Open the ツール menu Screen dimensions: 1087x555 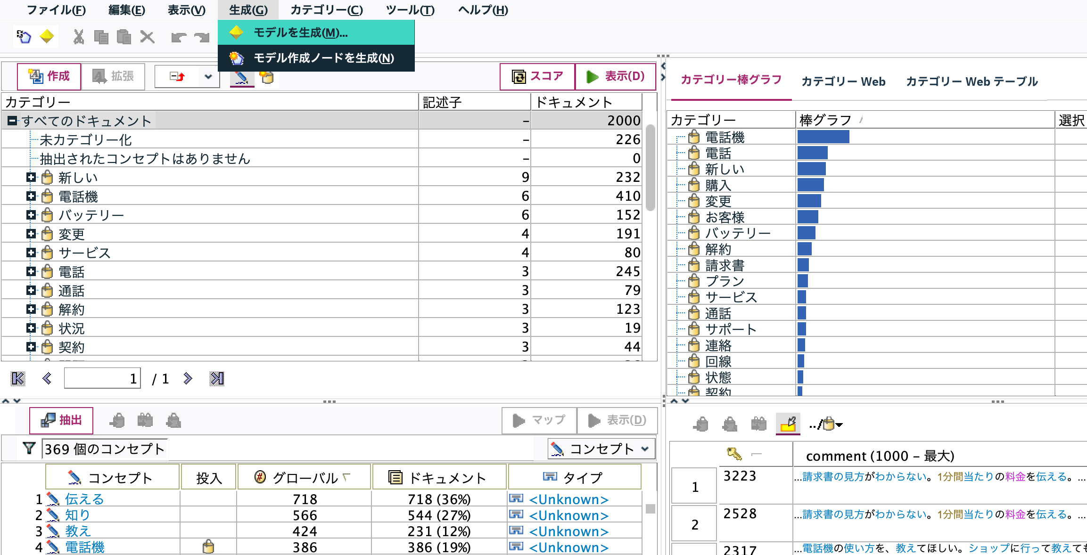[410, 10]
